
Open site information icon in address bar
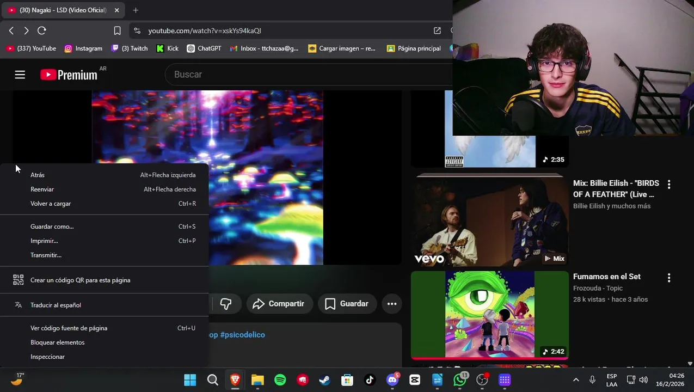click(x=137, y=30)
